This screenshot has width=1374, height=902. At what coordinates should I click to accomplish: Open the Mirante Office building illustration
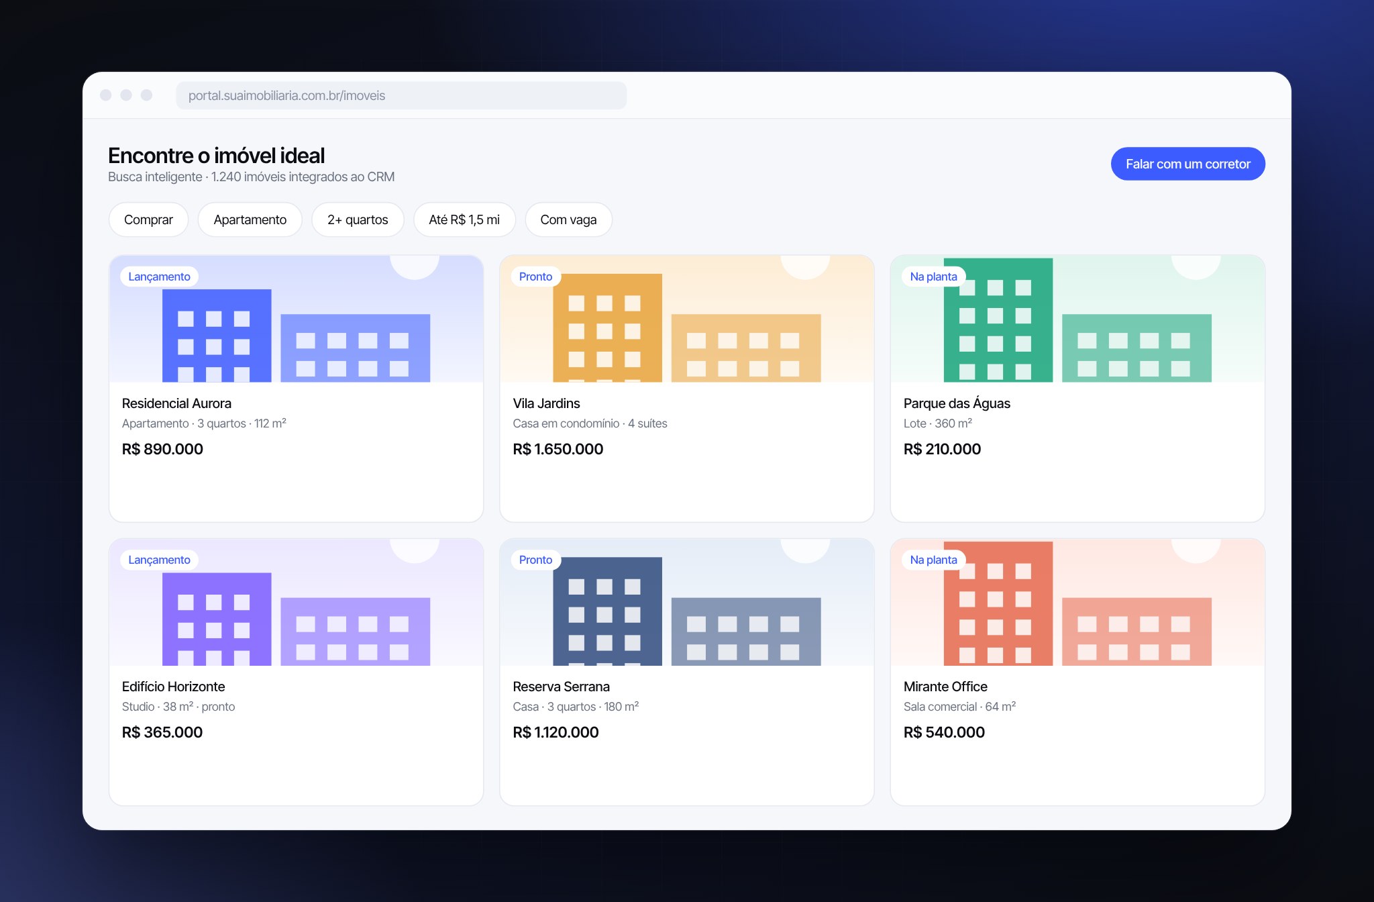click(x=1077, y=602)
